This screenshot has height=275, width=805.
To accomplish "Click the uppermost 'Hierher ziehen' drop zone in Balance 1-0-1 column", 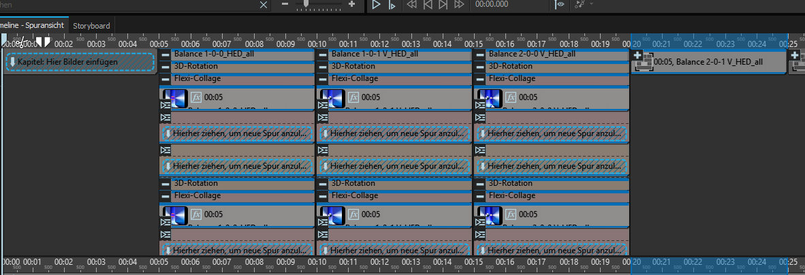I will pyautogui.click(x=394, y=134).
